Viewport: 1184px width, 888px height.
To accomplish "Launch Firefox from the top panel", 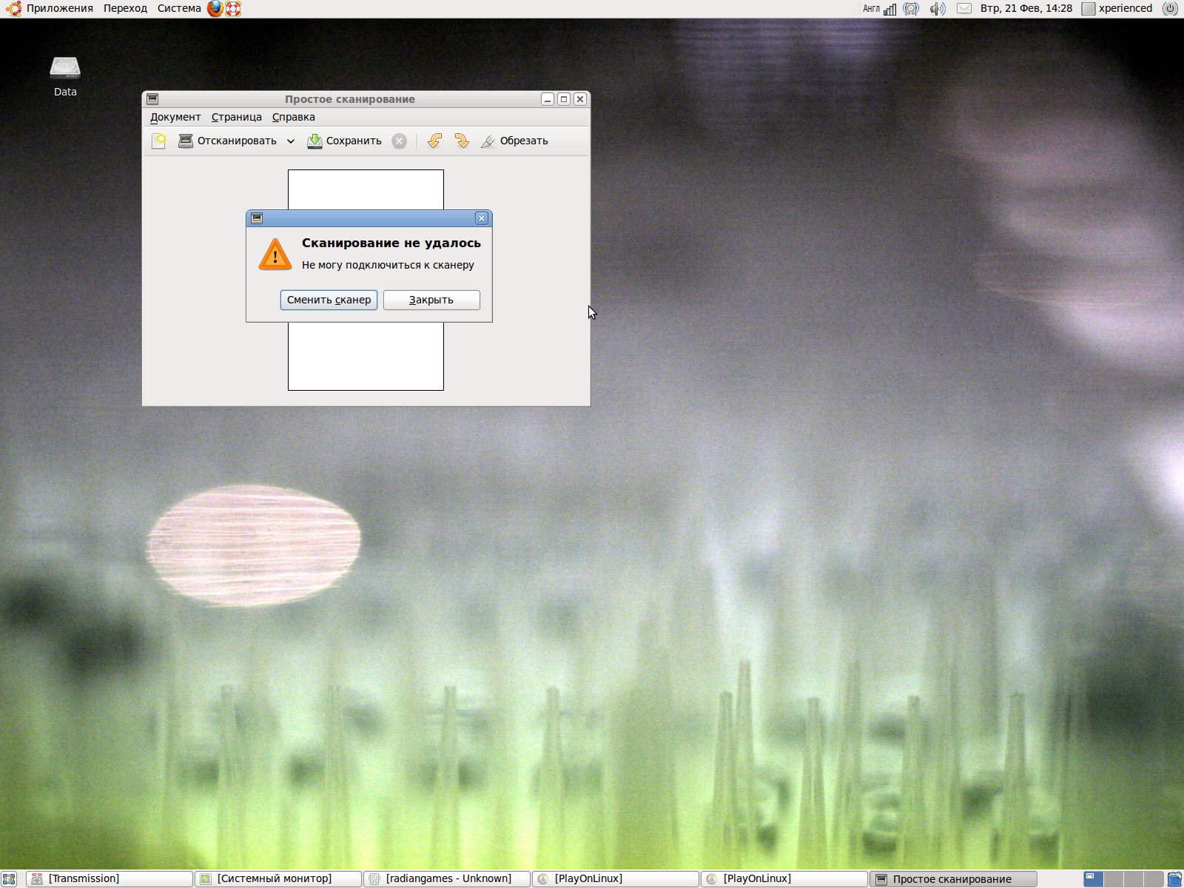I will tap(215, 9).
